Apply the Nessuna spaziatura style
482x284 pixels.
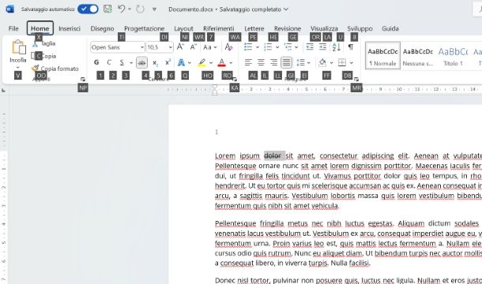point(418,55)
